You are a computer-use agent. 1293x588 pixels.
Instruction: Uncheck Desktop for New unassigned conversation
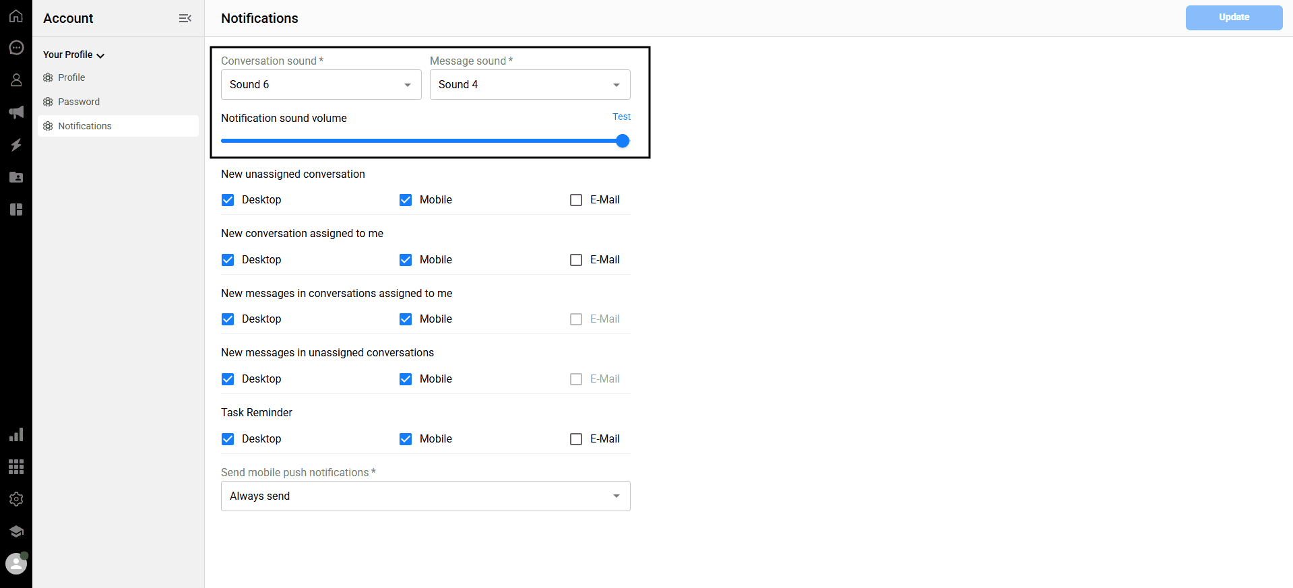pyautogui.click(x=228, y=200)
